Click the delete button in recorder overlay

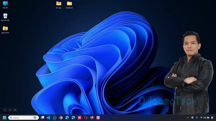click(15, 110)
